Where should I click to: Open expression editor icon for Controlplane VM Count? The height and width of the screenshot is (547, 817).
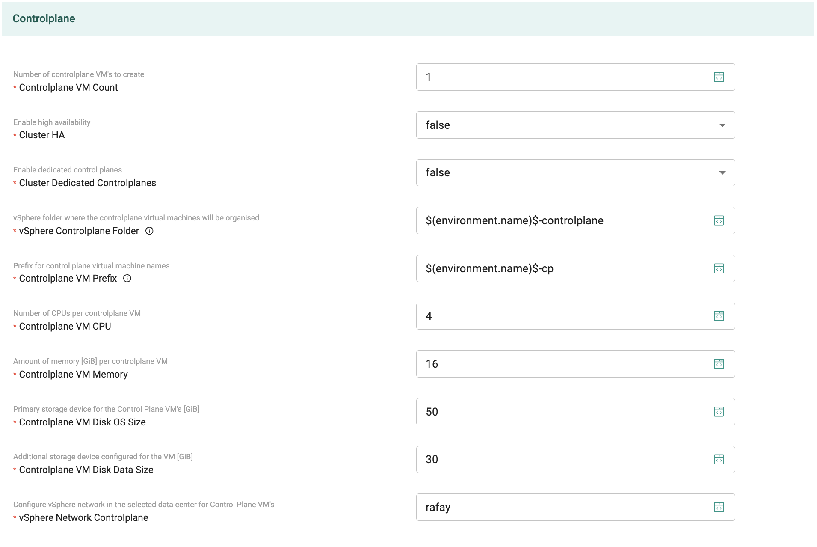pos(719,77)
